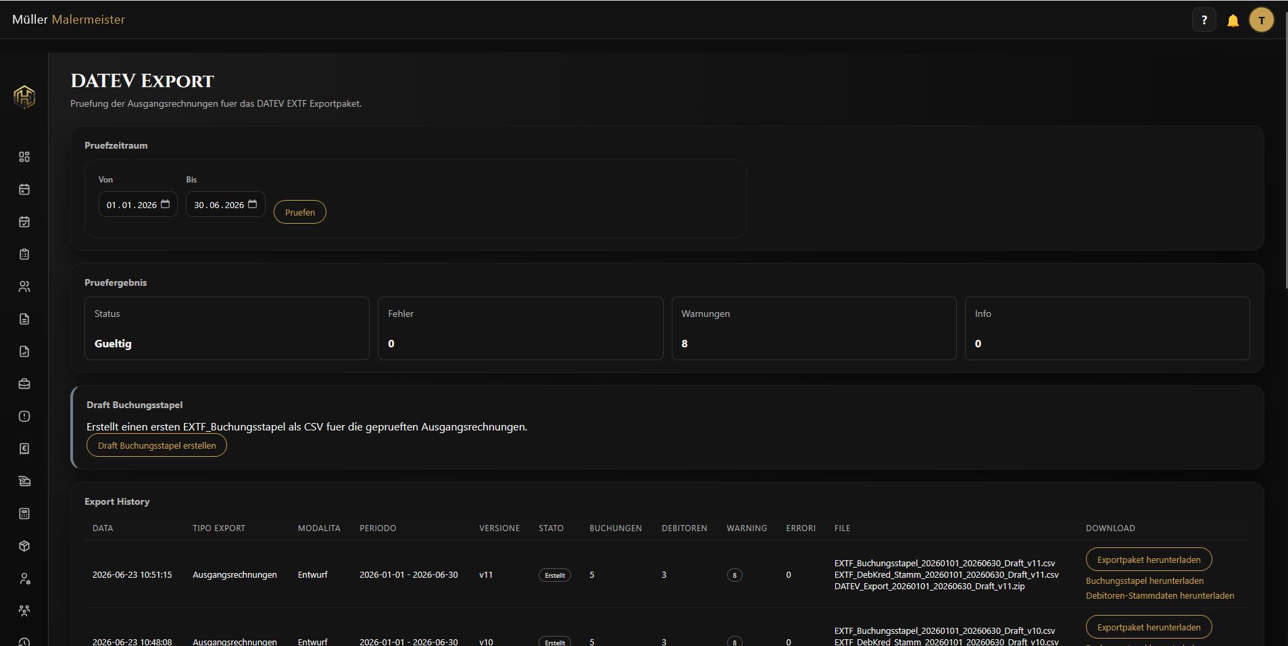
Task: Open the user settings icon in the sidebar
Action: (x=24, y=578)
